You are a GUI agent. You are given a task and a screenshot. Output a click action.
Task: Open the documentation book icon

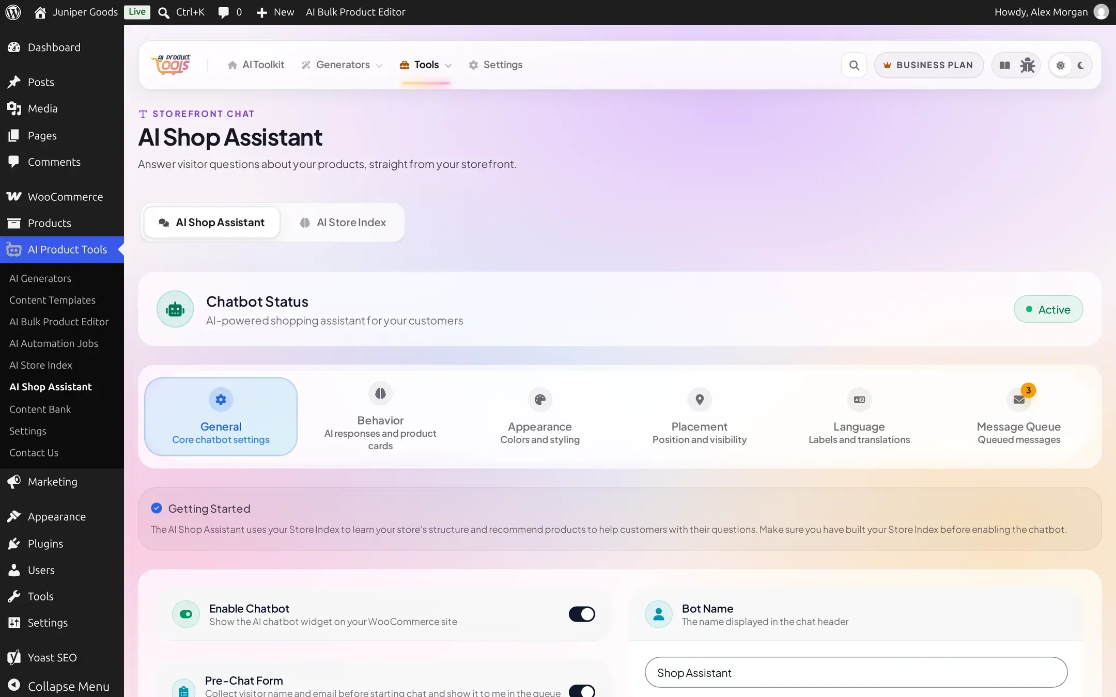(x=1004, y=65)
